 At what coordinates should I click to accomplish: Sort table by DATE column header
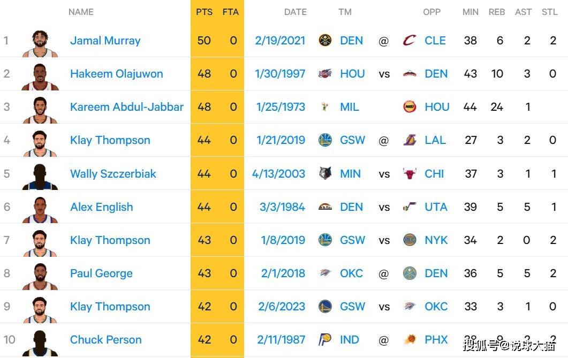[x=296, y=12]
